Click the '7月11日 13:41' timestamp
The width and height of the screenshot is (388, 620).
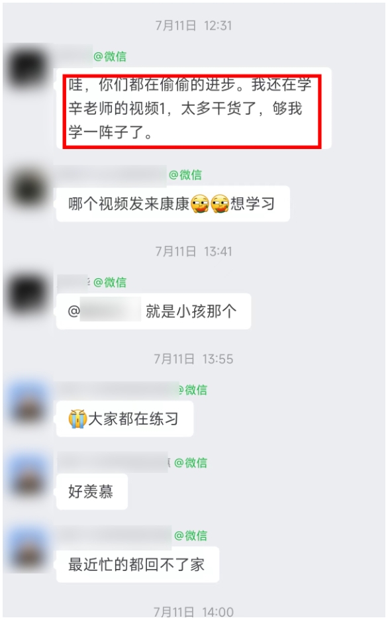[x=193, y=252]
